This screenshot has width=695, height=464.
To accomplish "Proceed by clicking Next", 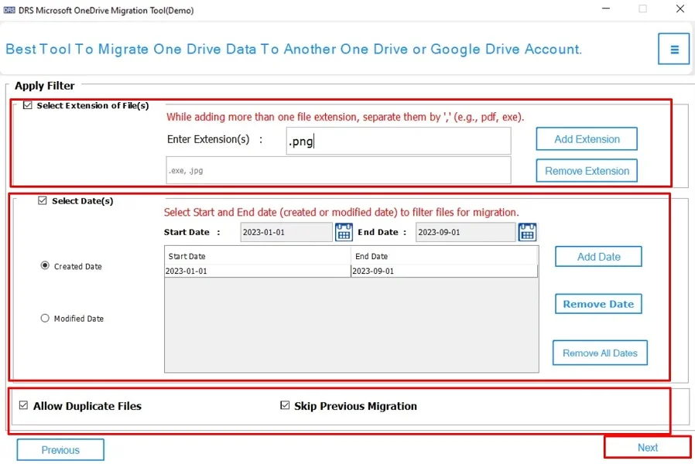I will pyautogui.click(x=647, y=447).
